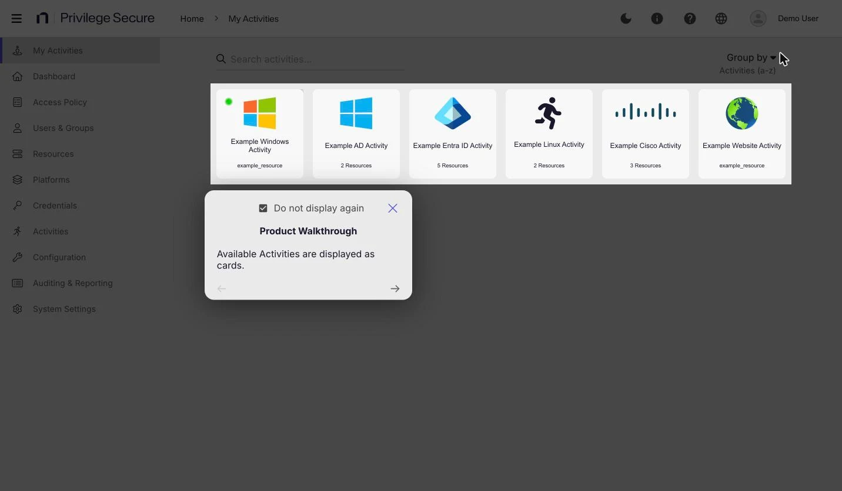This screenshot has width=842, height=491.
Task: Go to next walkthrough step arrow
Action: coord(395,288)
